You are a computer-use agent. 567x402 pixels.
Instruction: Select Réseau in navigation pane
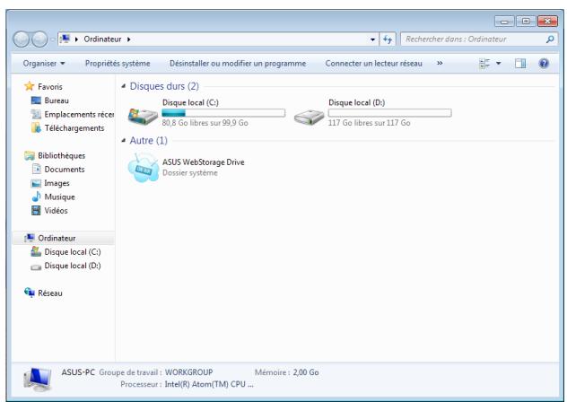50,293
